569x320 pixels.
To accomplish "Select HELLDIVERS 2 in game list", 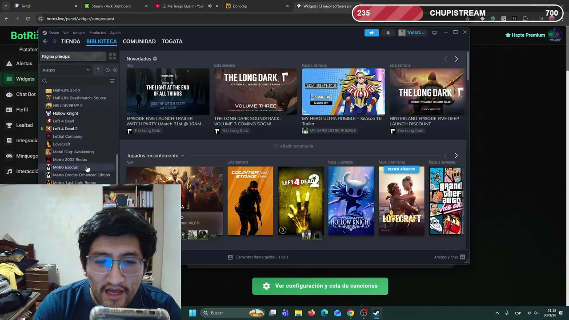I will click(68, 106).
